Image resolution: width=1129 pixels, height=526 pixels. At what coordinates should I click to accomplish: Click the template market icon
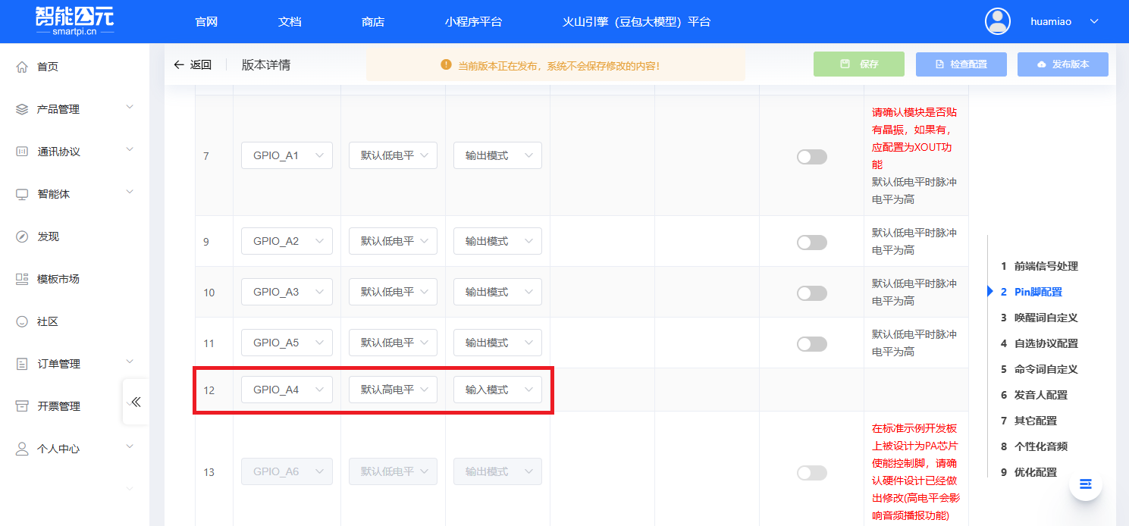(x=22, y=279)
